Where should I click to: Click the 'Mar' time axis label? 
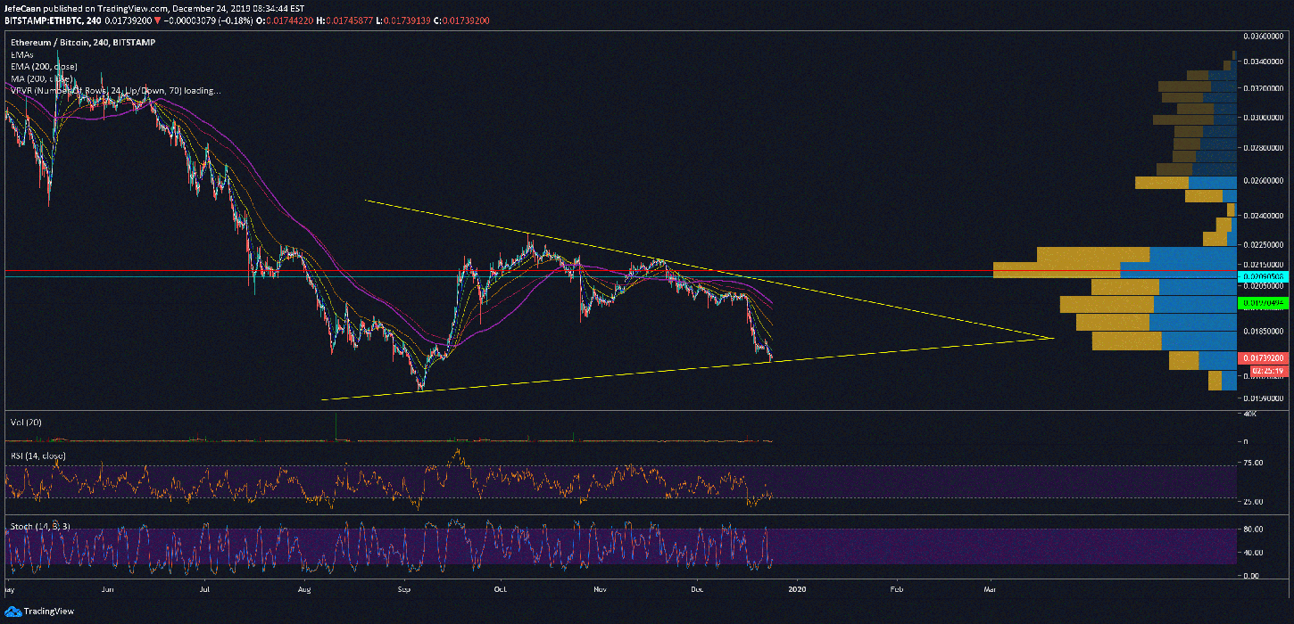(988, 589)
